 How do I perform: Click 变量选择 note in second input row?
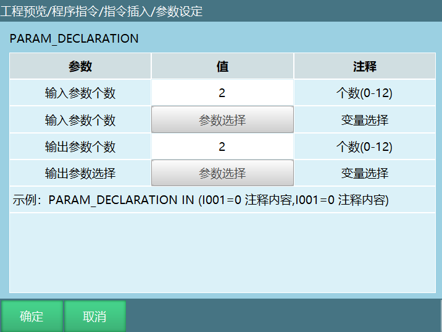click(x=364, y=120)
